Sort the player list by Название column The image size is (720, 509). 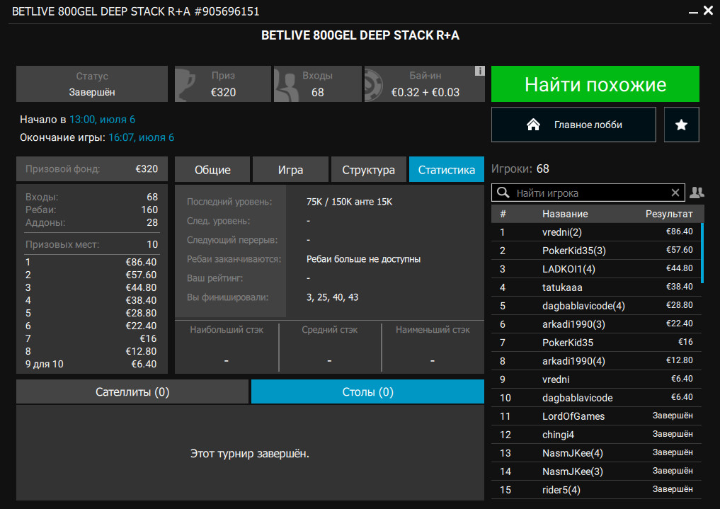click(565, 214)
